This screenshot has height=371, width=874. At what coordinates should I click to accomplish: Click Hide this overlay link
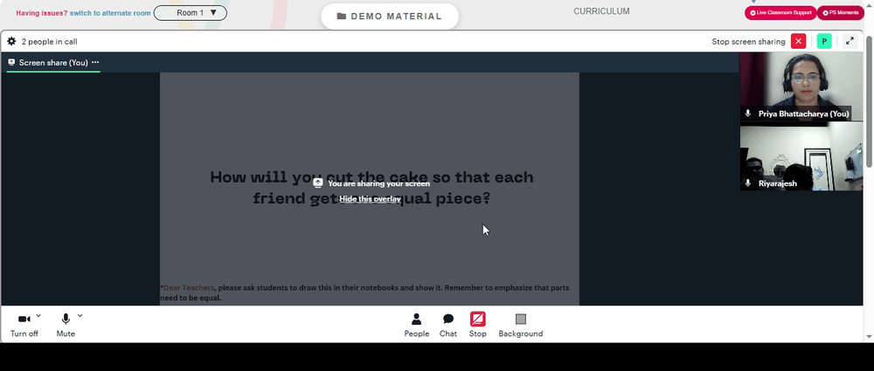370,199
